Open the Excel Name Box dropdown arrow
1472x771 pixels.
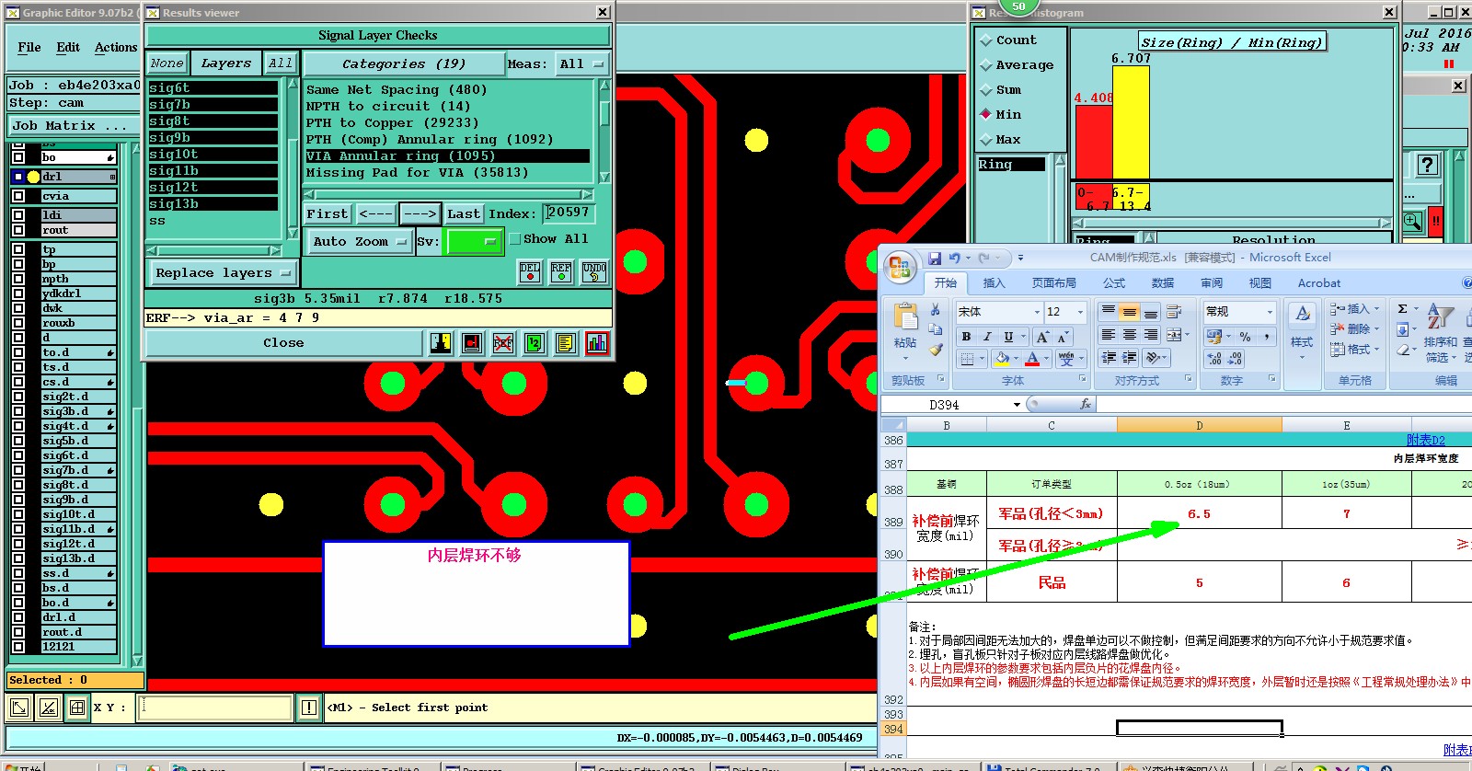(1017, 405)
